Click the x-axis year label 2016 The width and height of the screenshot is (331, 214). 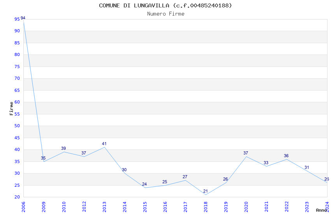[165, 207]
